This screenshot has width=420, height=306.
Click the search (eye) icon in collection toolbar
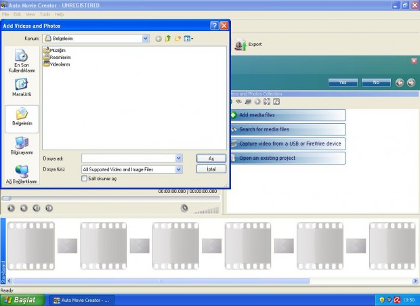coord(238,102)
